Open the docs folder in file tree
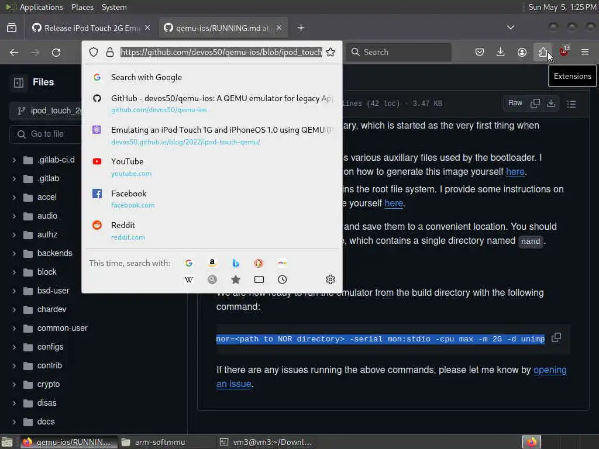The height and width of the screenshot is (449, 599). [x=46, y=422]
